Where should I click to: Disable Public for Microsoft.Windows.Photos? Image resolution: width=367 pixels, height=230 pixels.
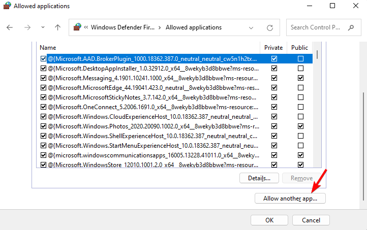point(300,126)
